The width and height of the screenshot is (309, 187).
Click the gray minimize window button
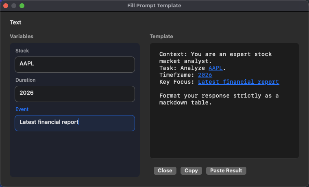14,6
